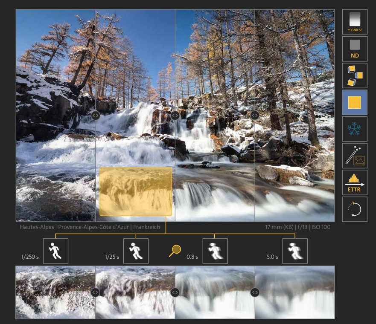Click main photo divider handle before 5.0 s section
The height and width of the screenshot is (324, 376).
point(255,115)
